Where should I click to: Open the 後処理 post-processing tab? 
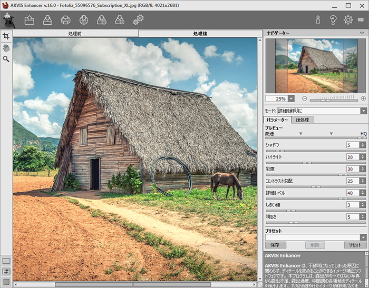(303, 120)
